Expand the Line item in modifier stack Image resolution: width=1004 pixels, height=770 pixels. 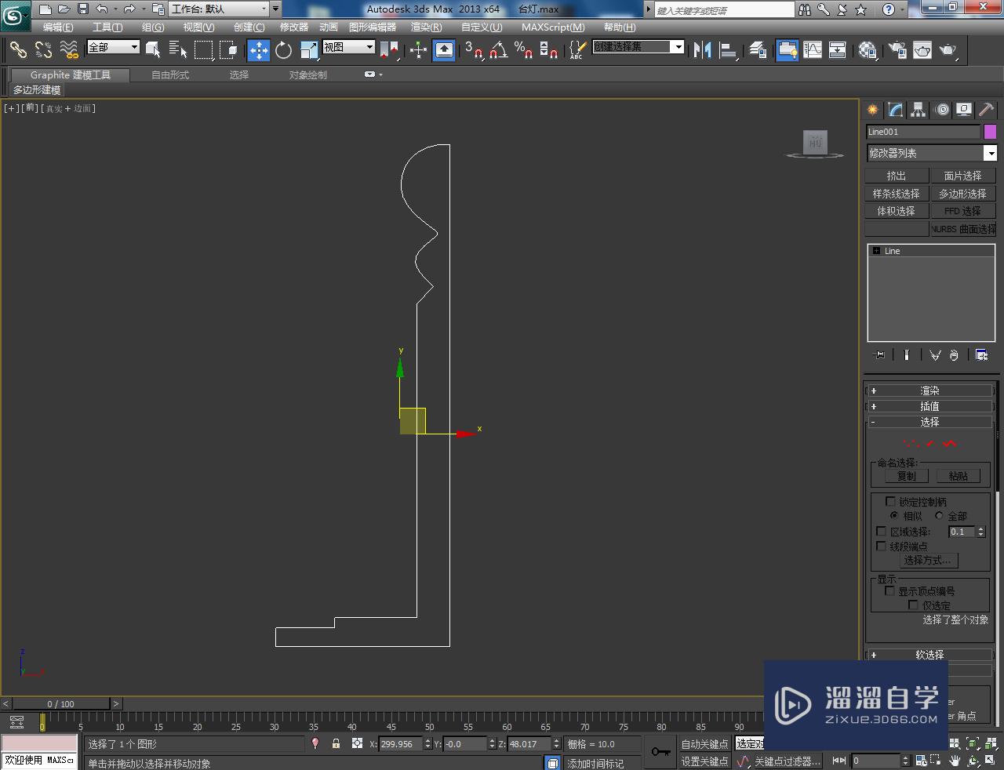click(x=876, y=251)
